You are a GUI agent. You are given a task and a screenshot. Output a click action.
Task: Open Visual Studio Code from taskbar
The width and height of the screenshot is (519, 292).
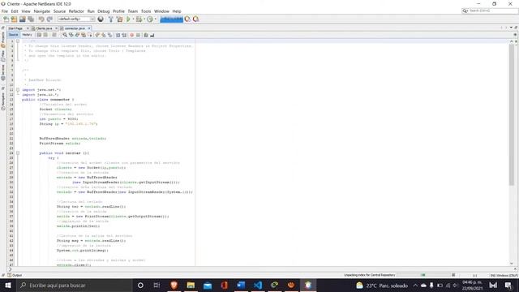[x=258, y=285]
